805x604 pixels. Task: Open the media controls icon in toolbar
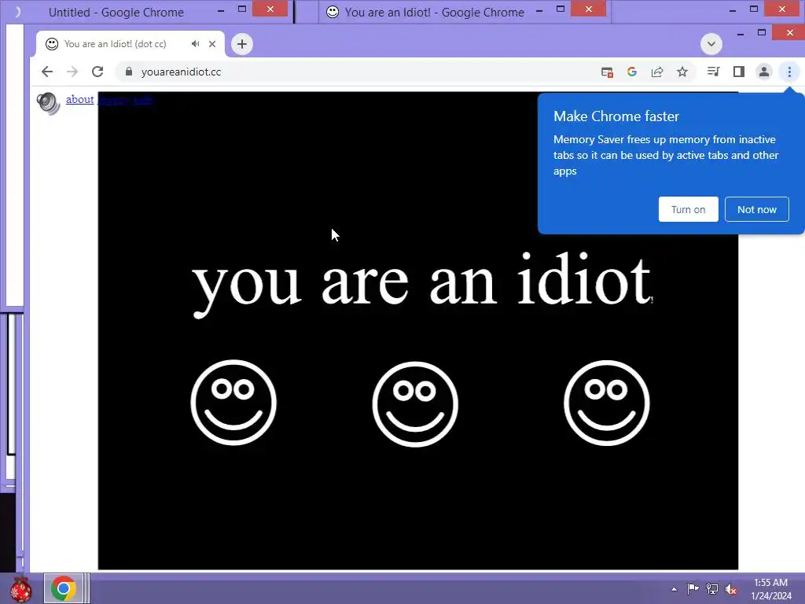click(713, 72)
